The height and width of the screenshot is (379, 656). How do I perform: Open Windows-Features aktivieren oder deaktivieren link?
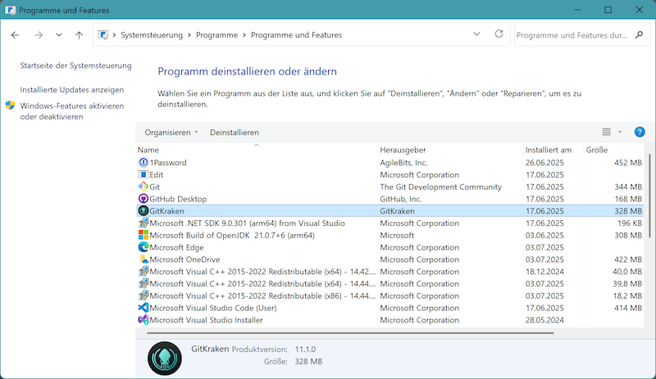[x=72, y=111]
